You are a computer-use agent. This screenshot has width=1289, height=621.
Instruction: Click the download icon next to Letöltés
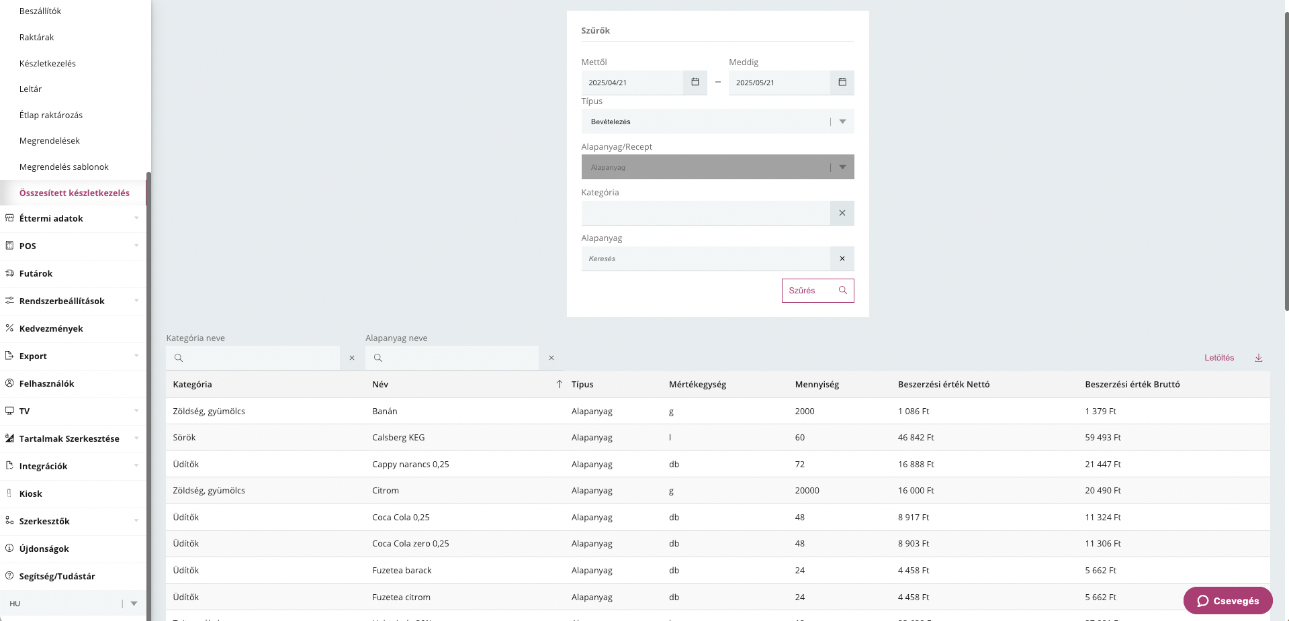[x=1258, y=358]
